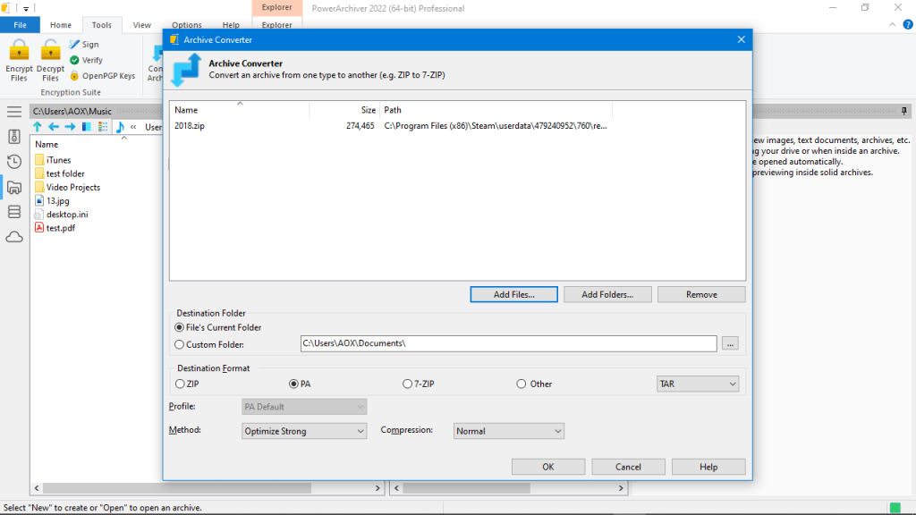Image resolution: width=916 pixels, height=515 pixels.
Task: Click the Add Folders... button
Action: (607, 294)
